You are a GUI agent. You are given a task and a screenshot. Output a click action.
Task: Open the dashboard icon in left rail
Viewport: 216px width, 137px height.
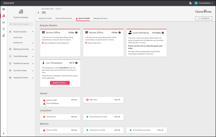point(4,9)
